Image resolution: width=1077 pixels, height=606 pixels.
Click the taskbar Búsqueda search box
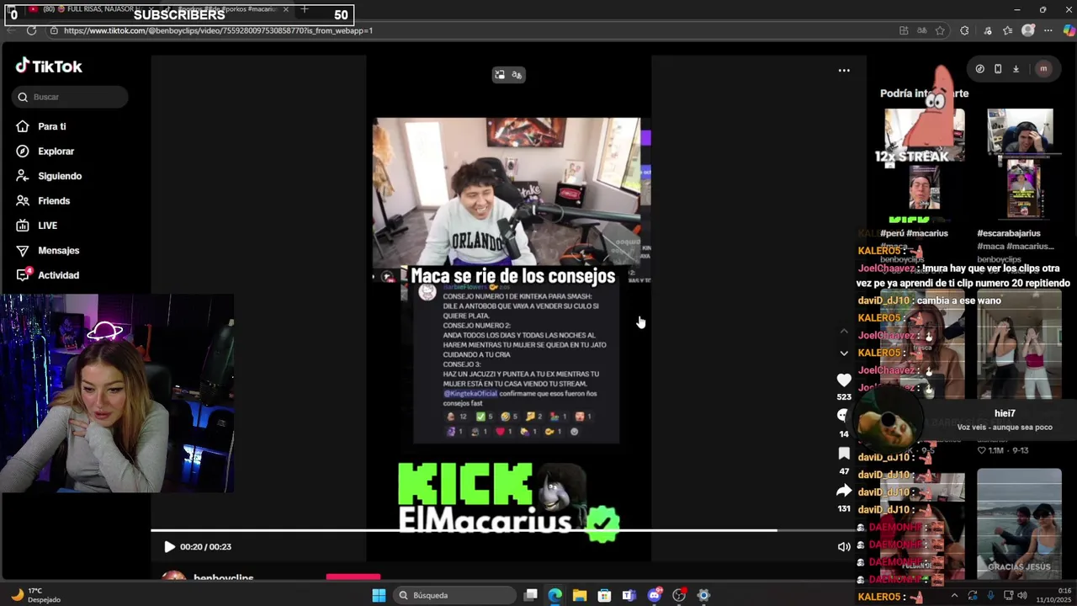pos(454,596)
